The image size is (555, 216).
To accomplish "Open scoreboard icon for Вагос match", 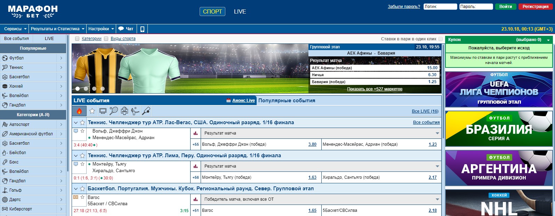I will (x=76, y=197).
